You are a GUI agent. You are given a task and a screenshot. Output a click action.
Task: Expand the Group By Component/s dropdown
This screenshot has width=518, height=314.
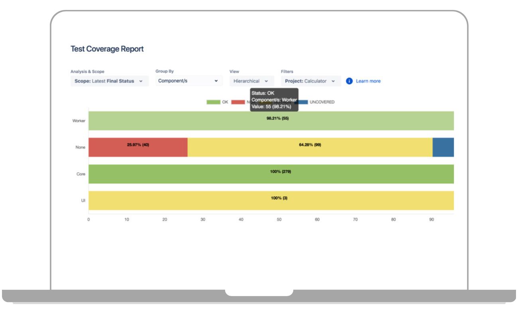point(188,81)
